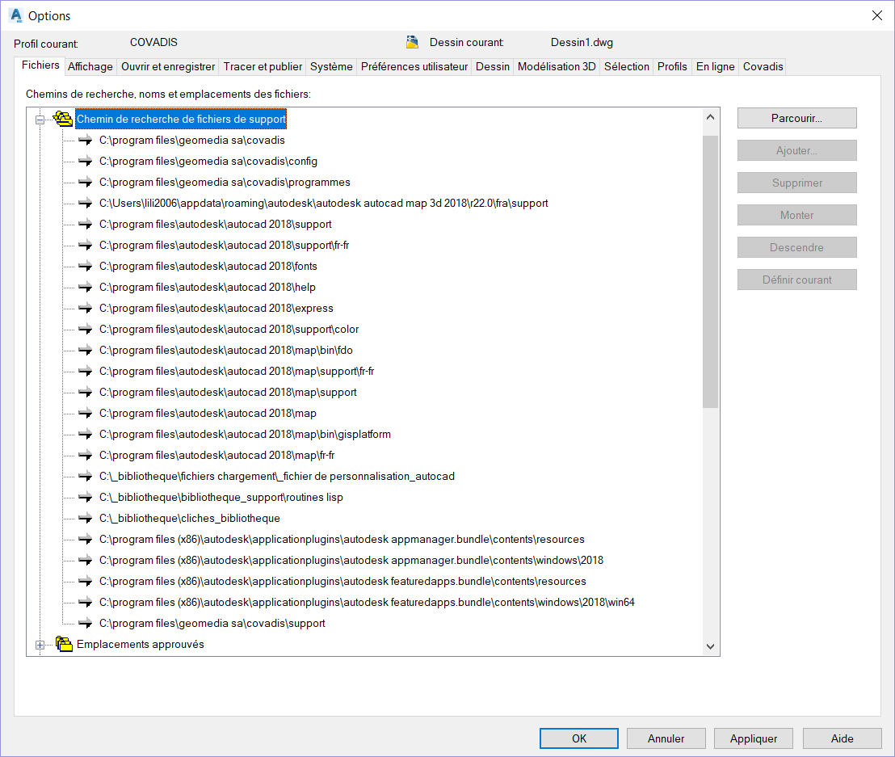Select appmanager.bundle\contents\windows\2018 path
This screenshot has width=895, height=757.
click(x=351, y=561)
